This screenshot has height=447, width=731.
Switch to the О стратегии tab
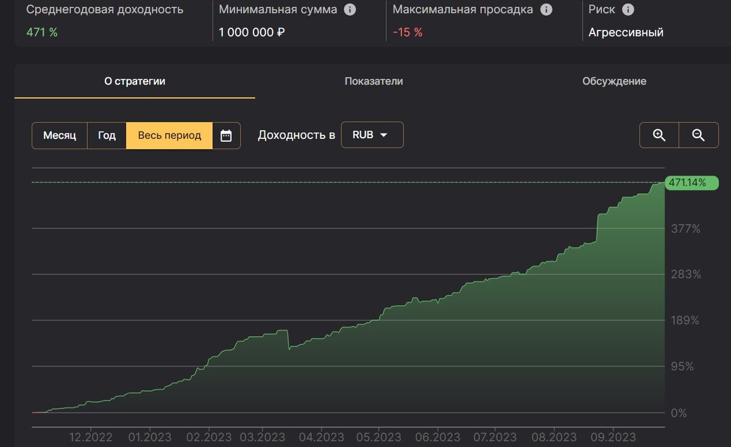[x=135, y=81]
